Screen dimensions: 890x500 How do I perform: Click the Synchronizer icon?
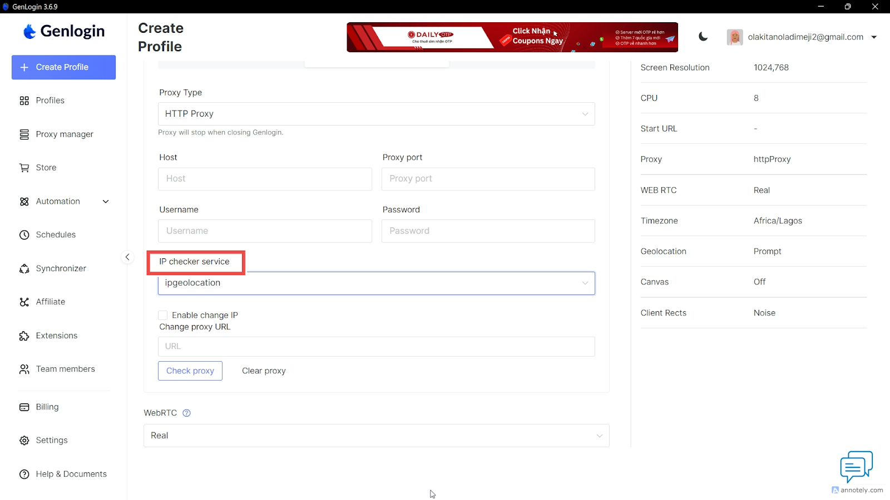[x=24, y=269]
